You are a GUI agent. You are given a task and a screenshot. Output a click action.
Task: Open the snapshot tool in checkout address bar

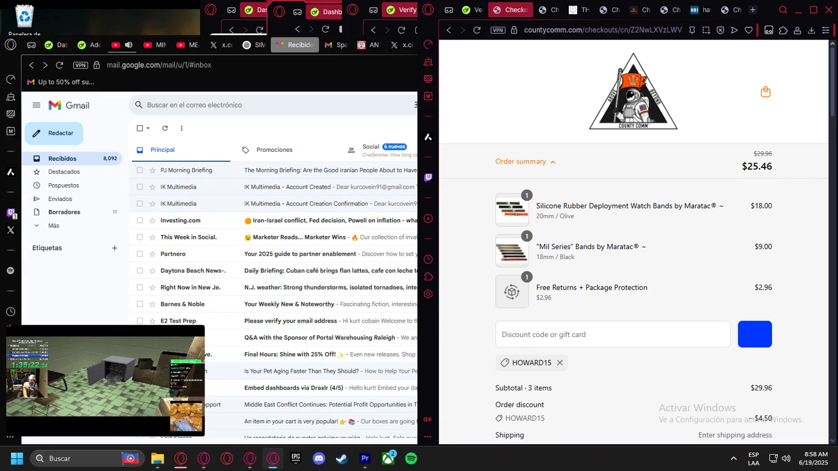(706, 30)
